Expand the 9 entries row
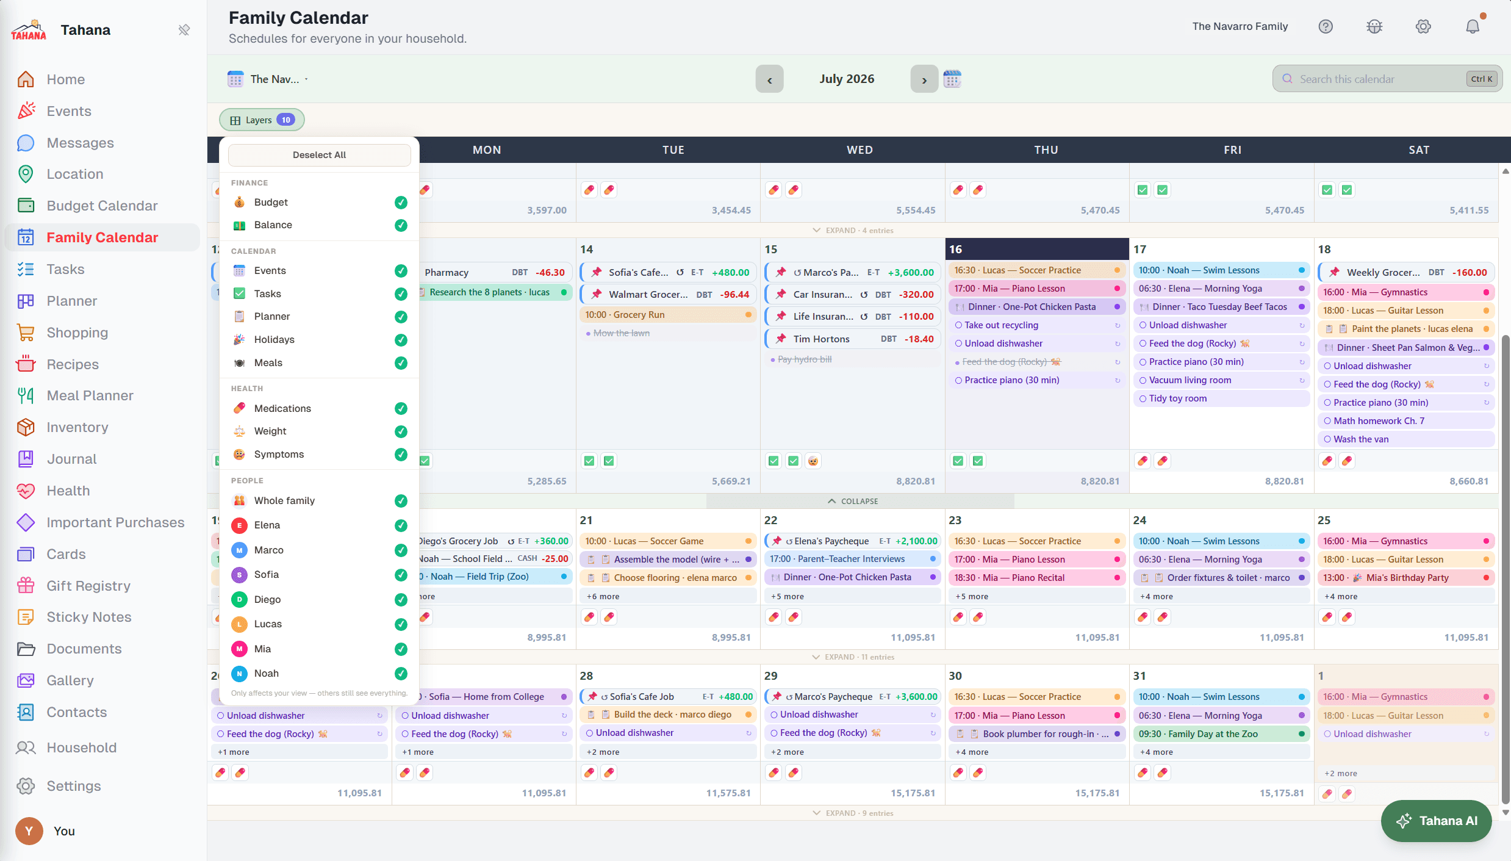The height and width of the screenshot is (861, 1511). click(x=853, y=813)
